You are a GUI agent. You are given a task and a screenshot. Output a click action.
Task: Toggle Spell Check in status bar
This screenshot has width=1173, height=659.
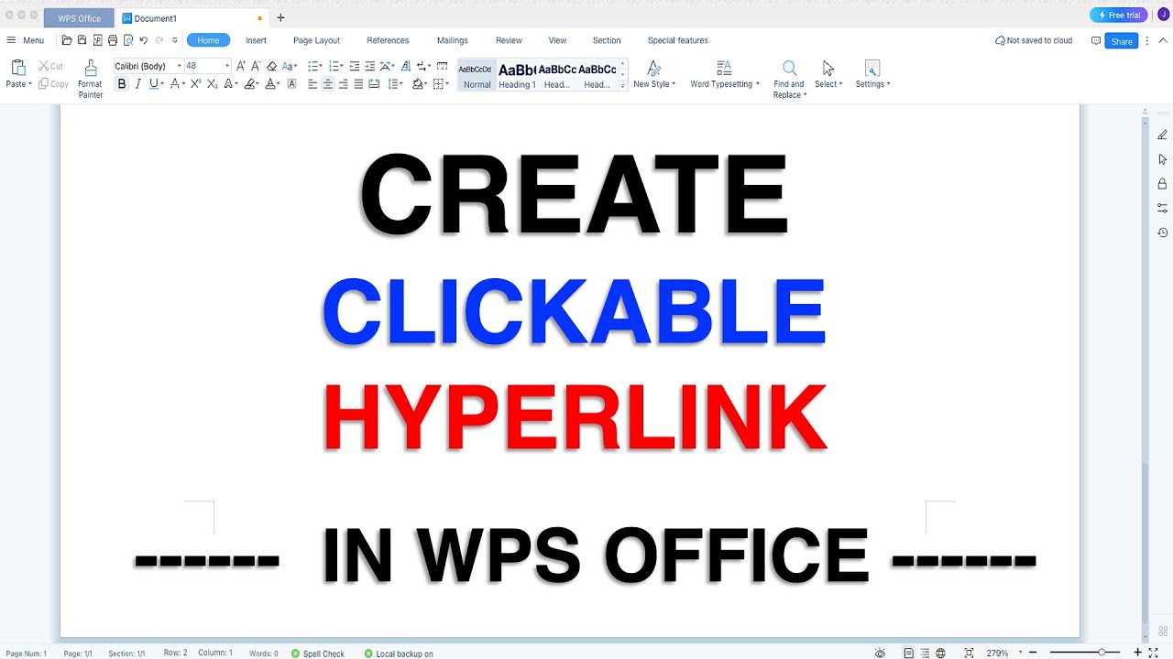pos(318,654)
